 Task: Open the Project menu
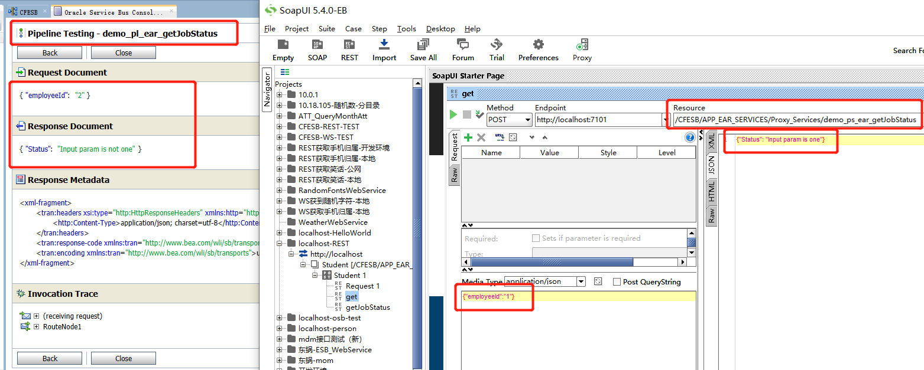(x=297, y=29)
